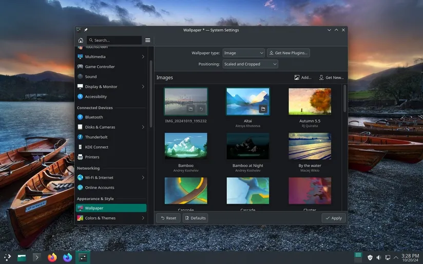Click the Multimedia sidebar icon
This screenshot has width=423, height=264.
(80, 56)
